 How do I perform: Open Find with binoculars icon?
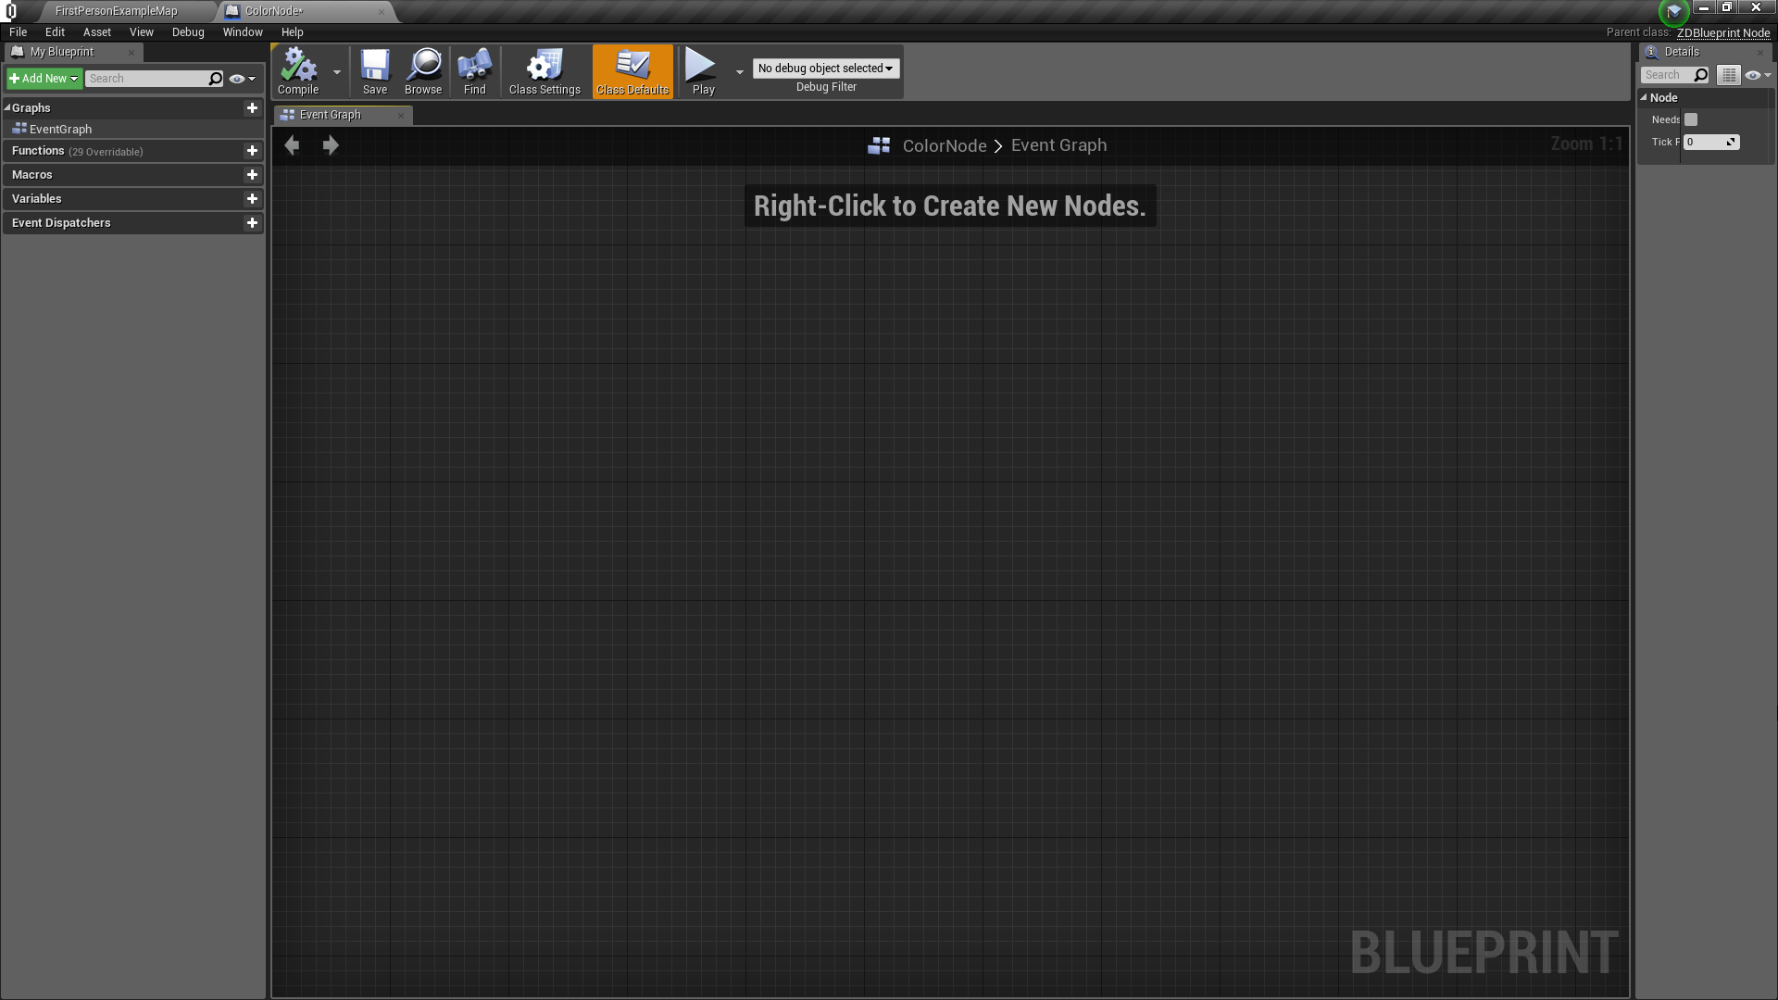point(474,65)
